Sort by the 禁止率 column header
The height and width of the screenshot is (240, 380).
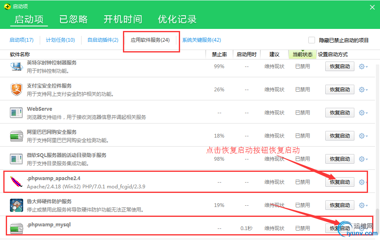point(219,55)
